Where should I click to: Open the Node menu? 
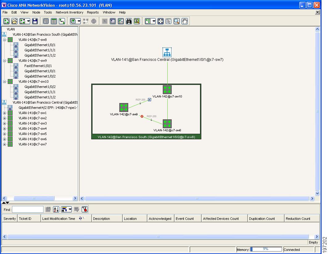coord(36,12)
